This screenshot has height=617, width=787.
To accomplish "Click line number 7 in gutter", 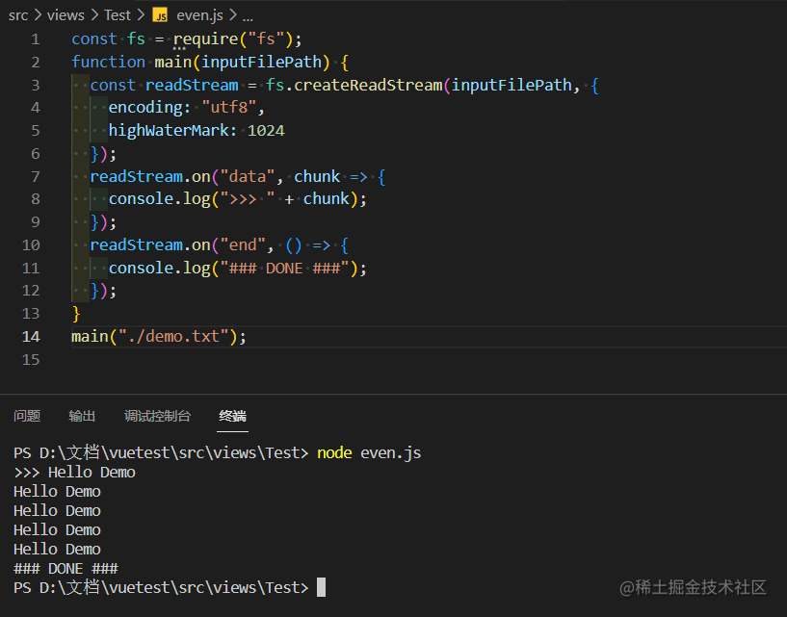I will [35, 176].
